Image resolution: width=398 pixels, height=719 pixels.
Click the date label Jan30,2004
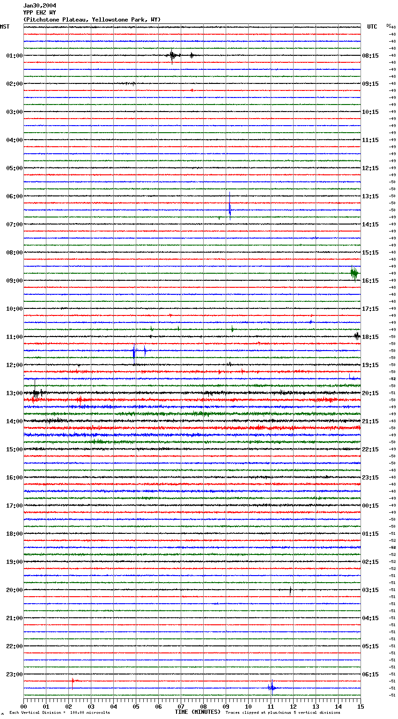tap(40, 6)
